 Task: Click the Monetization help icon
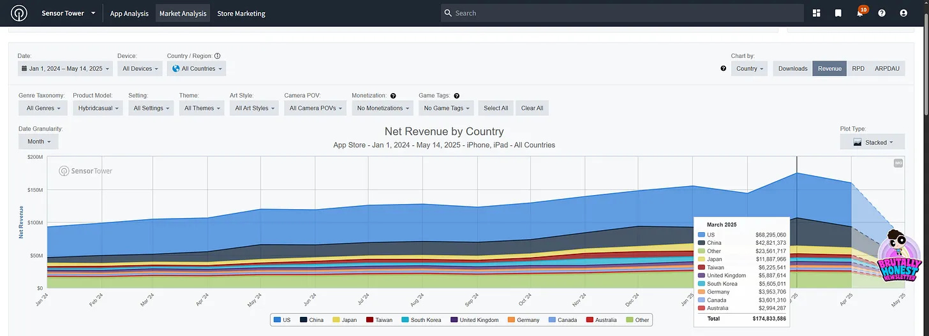point(393,96)
